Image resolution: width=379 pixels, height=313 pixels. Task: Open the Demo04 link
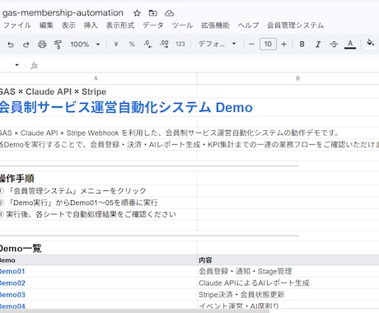point(12,306)
